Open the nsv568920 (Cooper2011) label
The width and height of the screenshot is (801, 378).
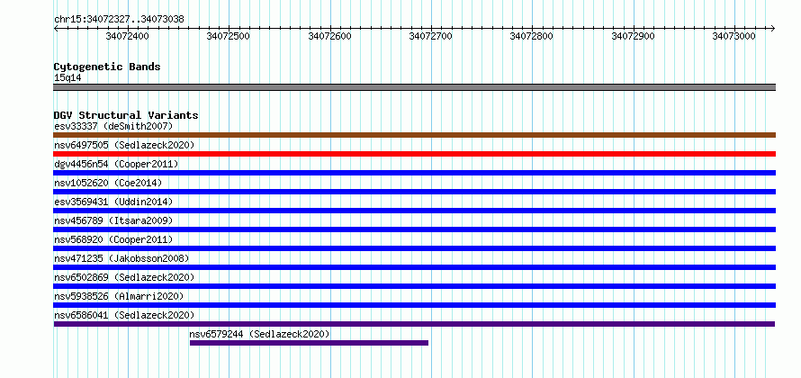(x=113, y=239)
